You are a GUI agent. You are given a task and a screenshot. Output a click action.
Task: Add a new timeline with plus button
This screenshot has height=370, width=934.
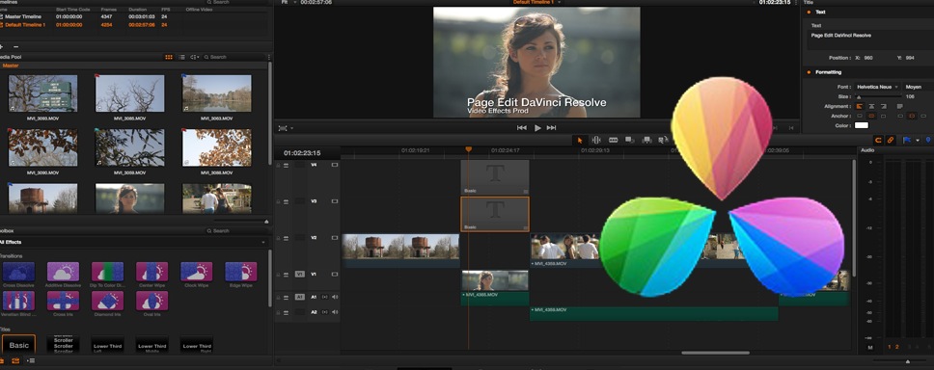2,46
